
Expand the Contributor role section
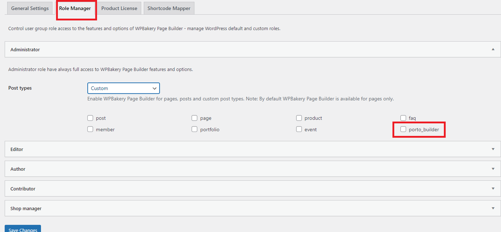(253, 189)
